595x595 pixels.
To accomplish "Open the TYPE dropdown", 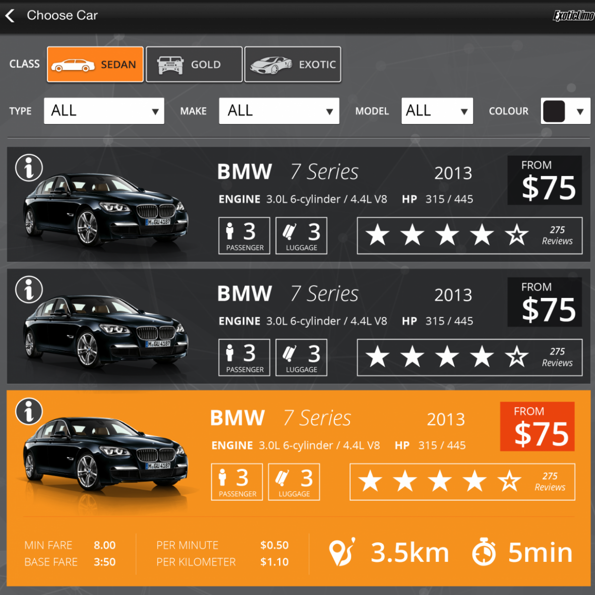I will (x=104, y=111).
